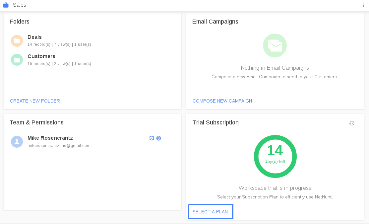Click the green Customers folder icon
369x224 pixels.
click(x=17, y=60)
